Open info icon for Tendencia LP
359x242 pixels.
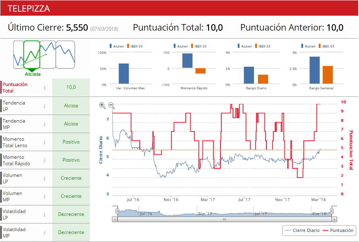click(45, 106)
